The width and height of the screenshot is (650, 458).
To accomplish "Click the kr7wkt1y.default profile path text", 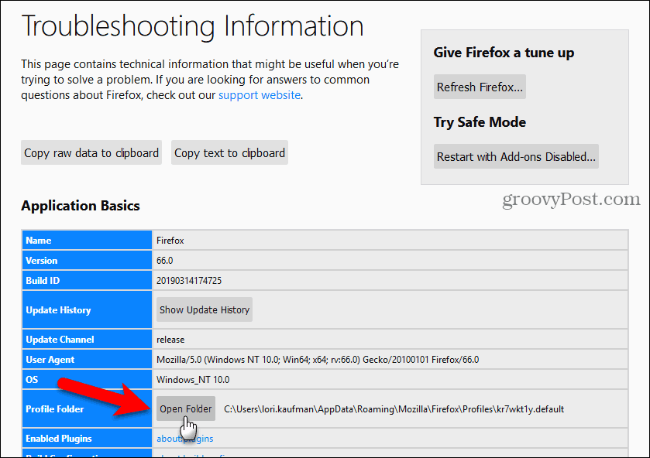I will (x=394, y=409).
